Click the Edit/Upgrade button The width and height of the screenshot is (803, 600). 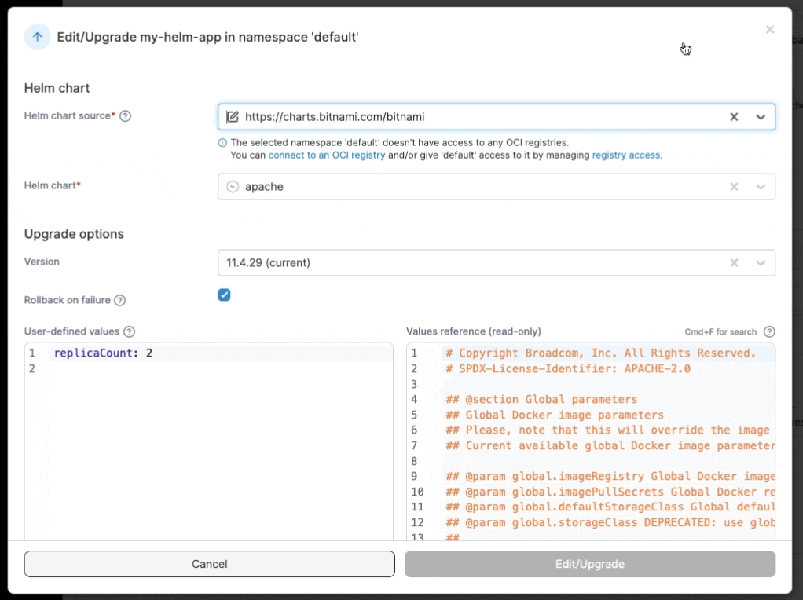589,564
